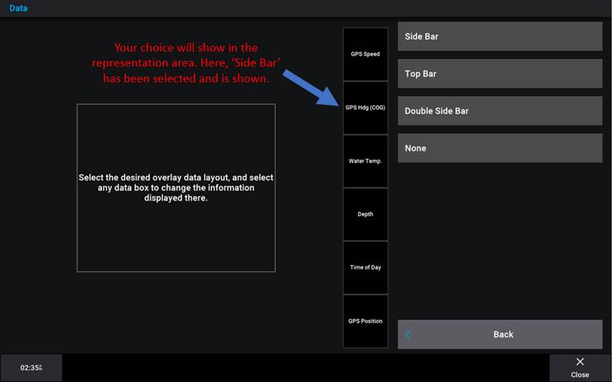Select the Side Bar layout option
613x382 pixels.
pyautogui.click(x=500, y=36)
